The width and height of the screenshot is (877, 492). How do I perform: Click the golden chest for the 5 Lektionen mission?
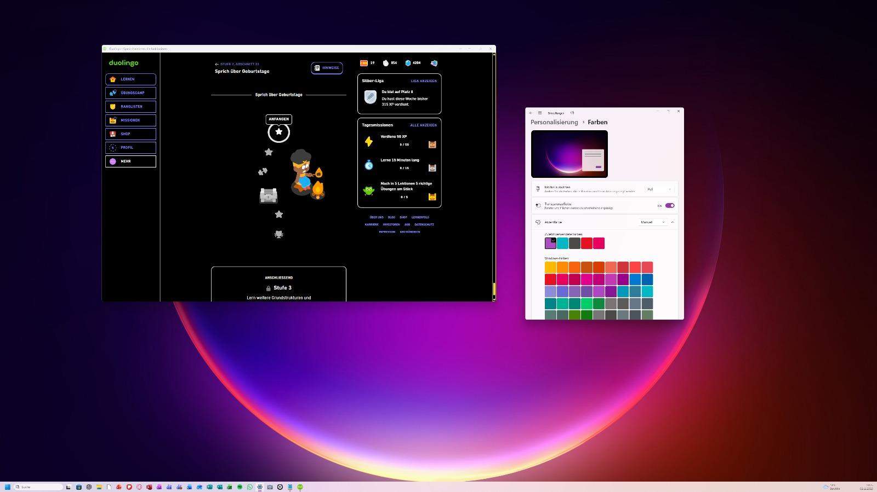(x=432, y=196)
